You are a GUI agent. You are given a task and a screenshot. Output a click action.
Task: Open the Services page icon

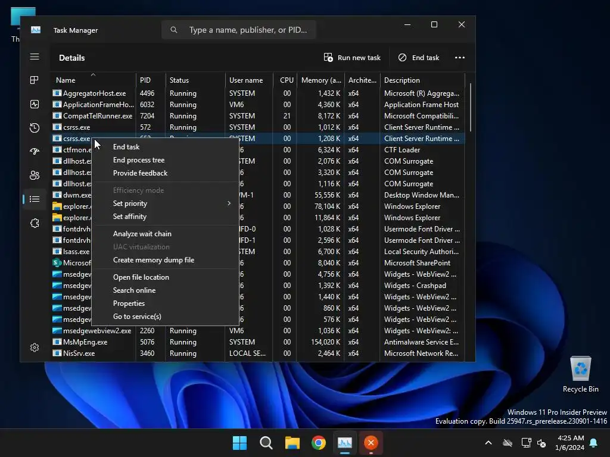35,223
